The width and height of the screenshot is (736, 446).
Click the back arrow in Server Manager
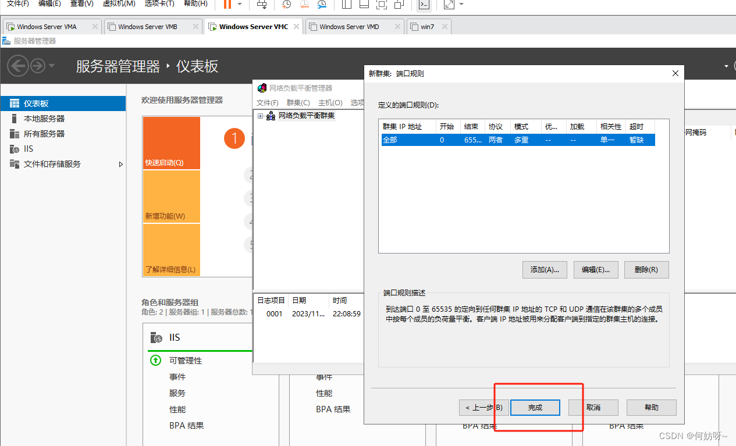(x=17, y=66)
